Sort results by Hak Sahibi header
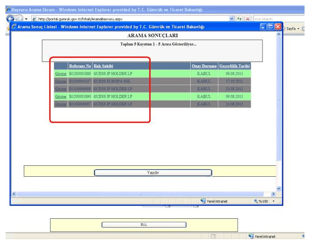310x250 pixels. click(x=103, y=66)
